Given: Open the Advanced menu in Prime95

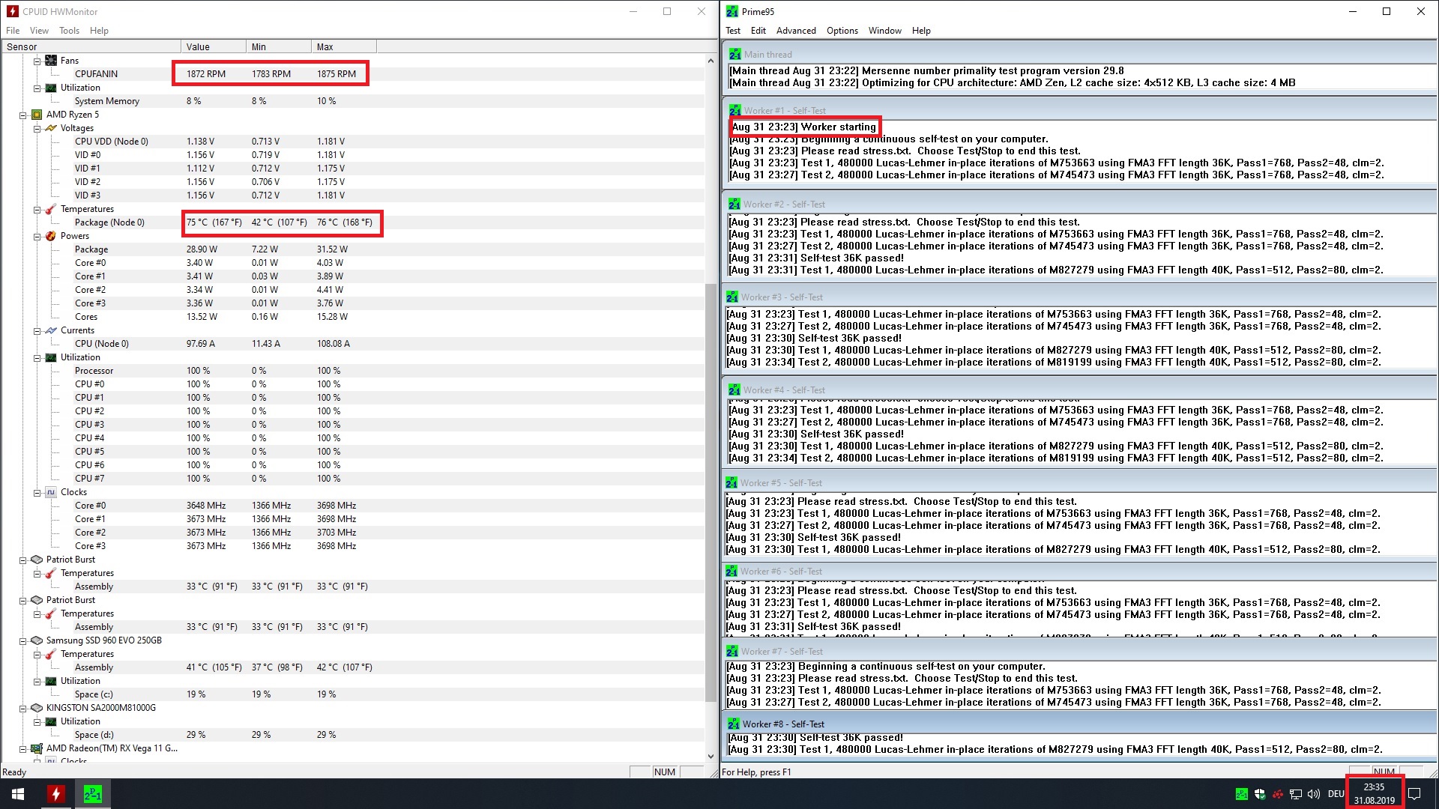Looking at the screenshot, I should click(795, 31).
